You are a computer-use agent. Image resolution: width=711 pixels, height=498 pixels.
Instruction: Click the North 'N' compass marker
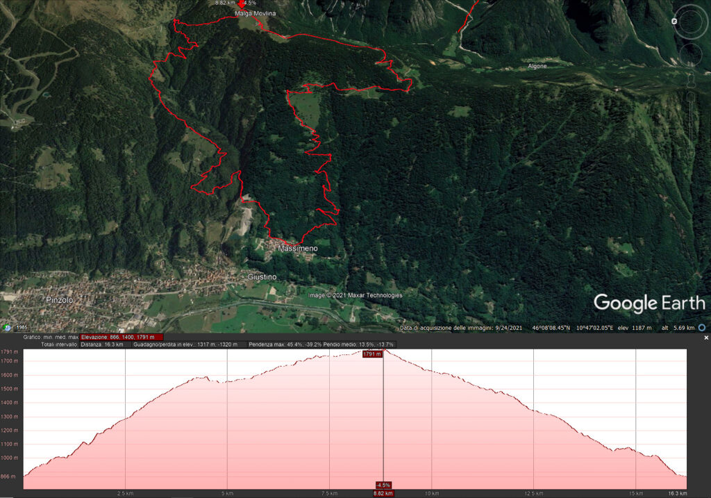674,22
